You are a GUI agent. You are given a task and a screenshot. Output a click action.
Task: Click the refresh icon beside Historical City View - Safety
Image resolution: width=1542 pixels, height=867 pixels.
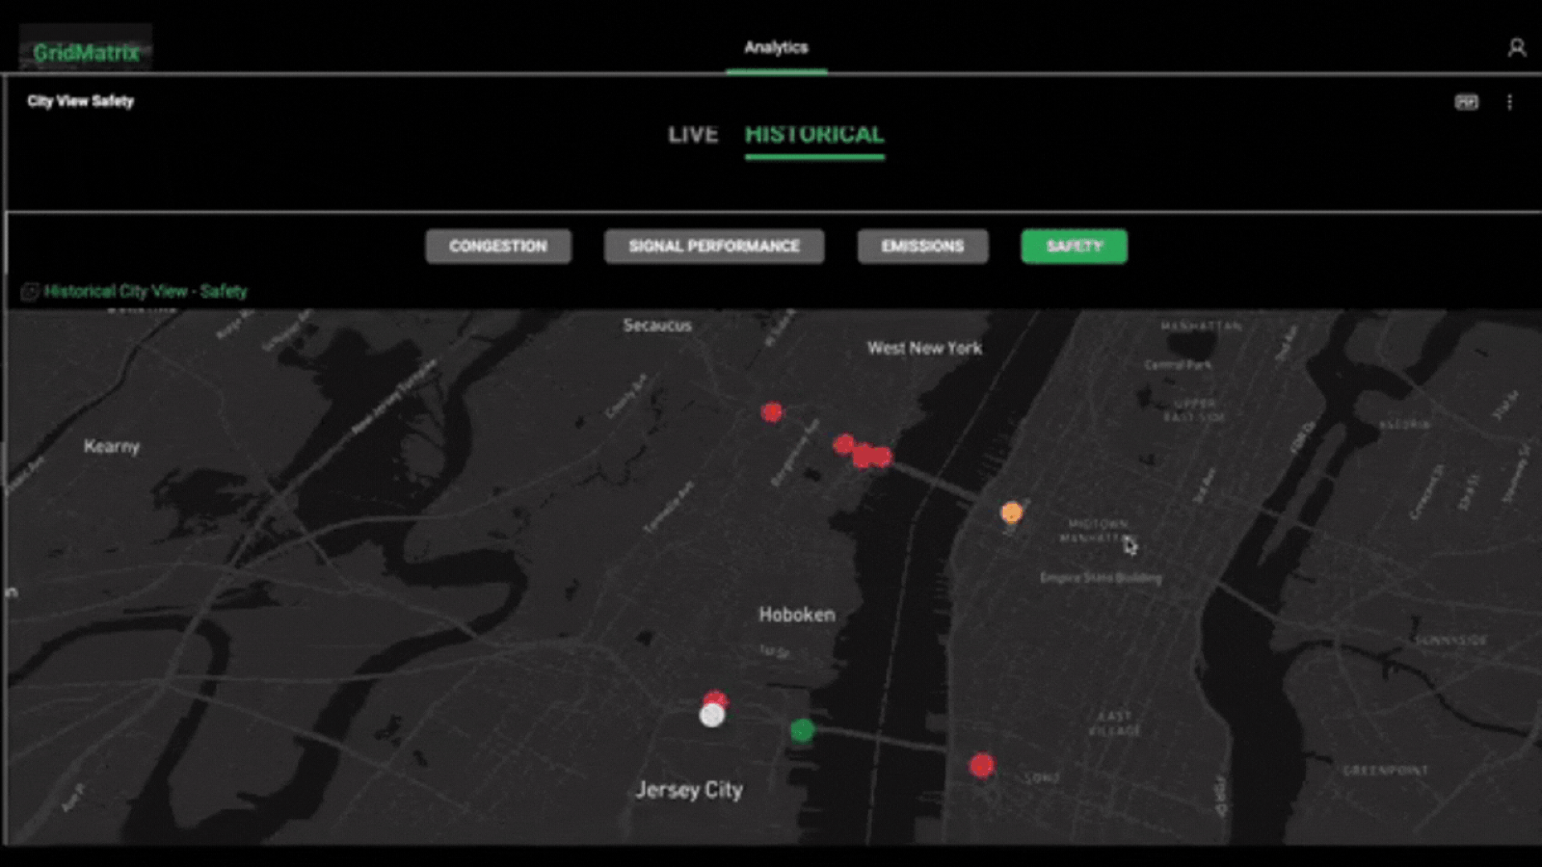(x=31, y=291)
